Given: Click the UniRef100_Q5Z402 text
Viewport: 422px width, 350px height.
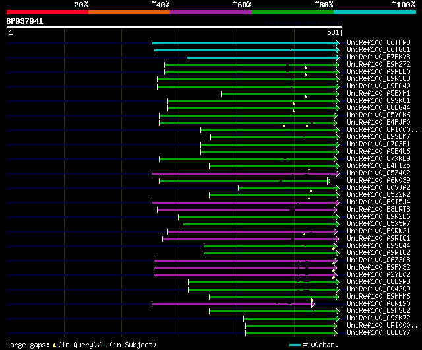Looking at the screenshot, I should pos(378,173).
